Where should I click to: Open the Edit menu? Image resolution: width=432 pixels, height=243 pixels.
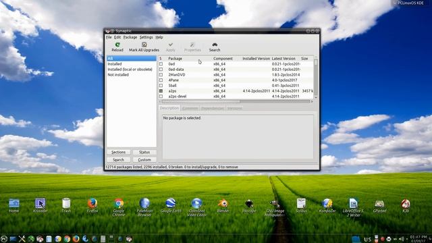click(117, 37)
